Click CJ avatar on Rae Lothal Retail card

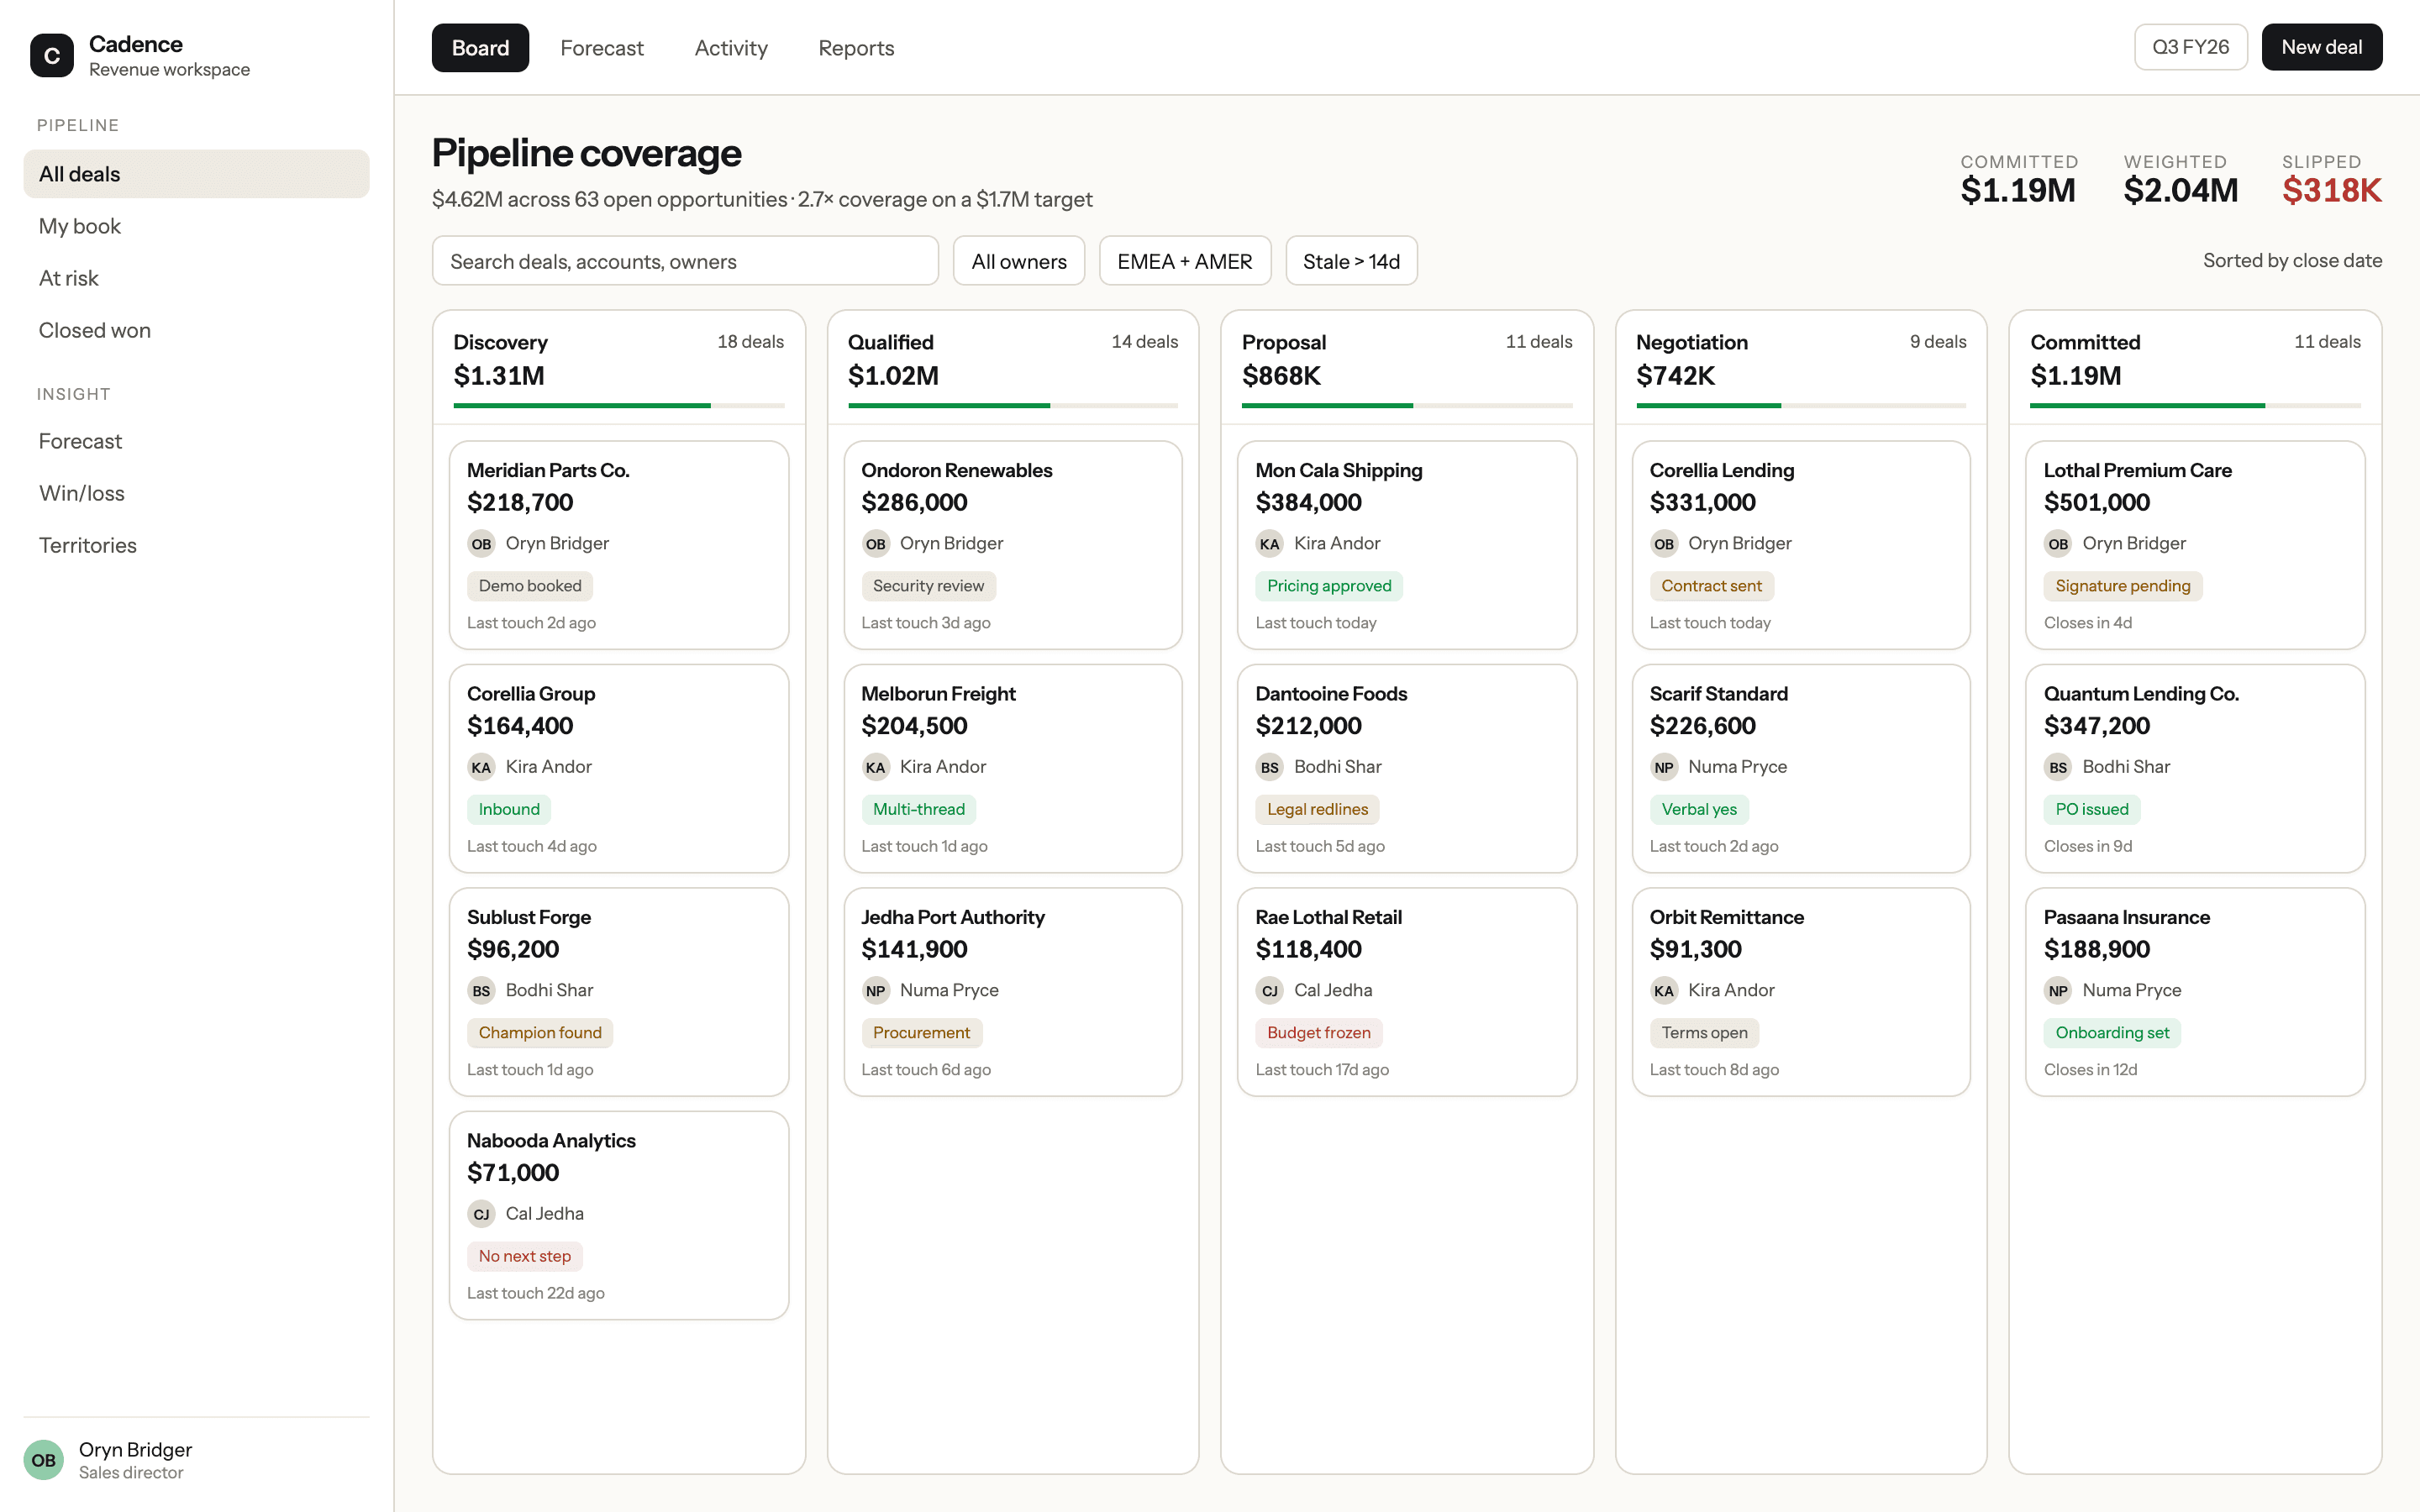pyautogui.click(x=1270, y=990)
